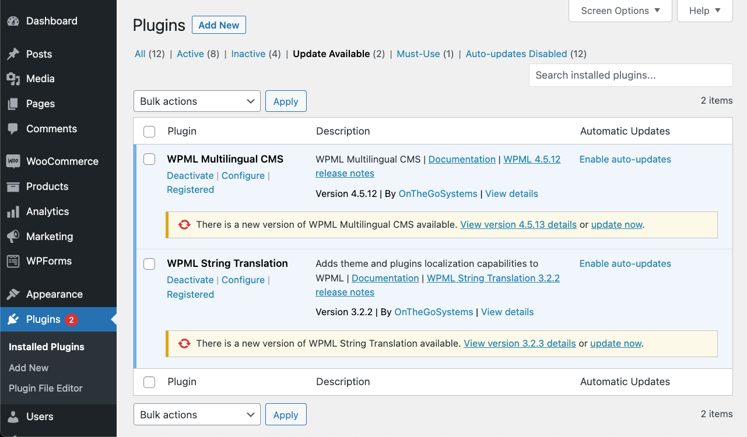The height and width of the screenshot is (437, 747).
Task: Focus the Search installed plugins field
Action: (x=631, y=75)
